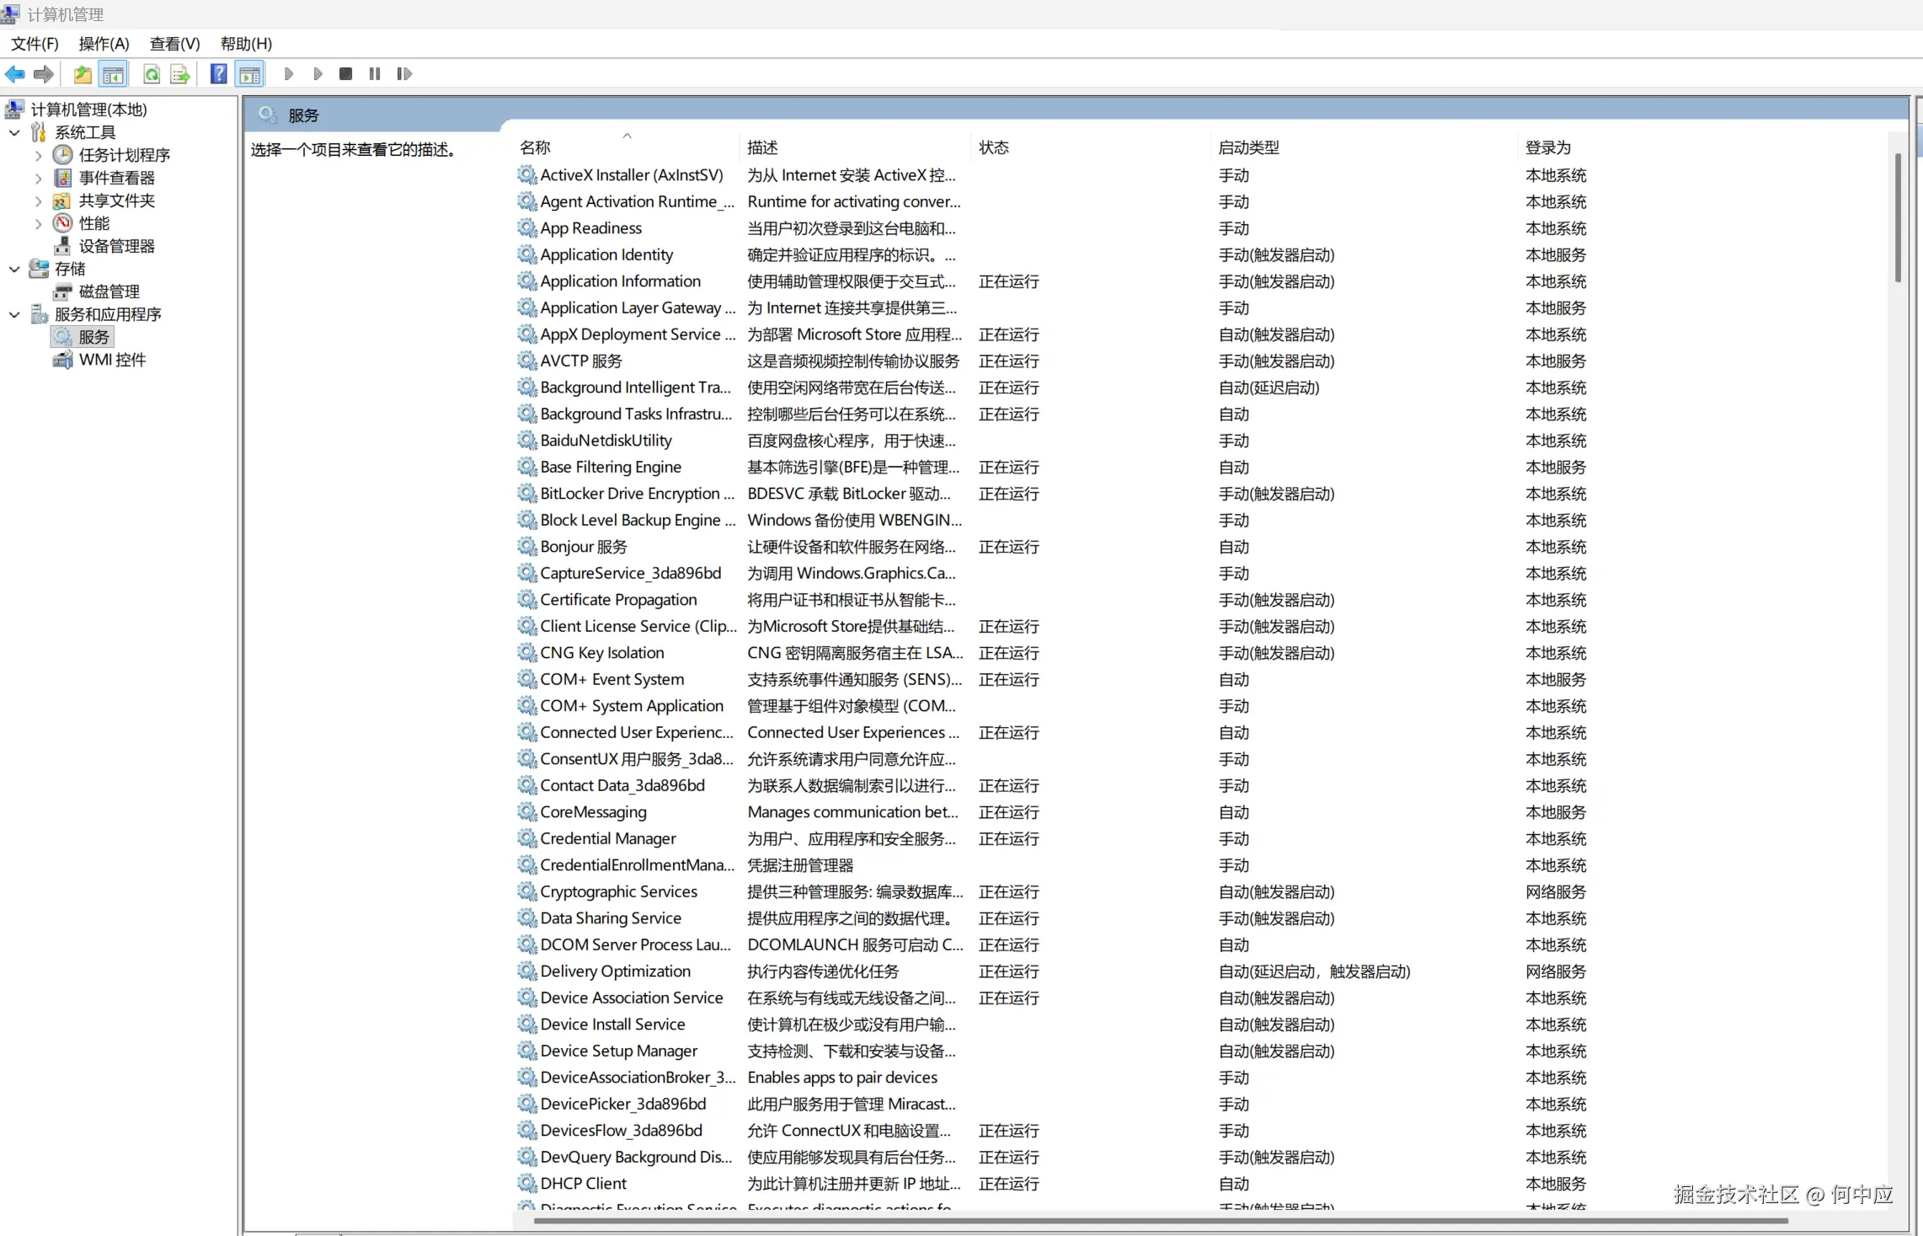Click the Export list toolbar icon
Viewport: 1923px width, 1236px height.
point(180,74)
